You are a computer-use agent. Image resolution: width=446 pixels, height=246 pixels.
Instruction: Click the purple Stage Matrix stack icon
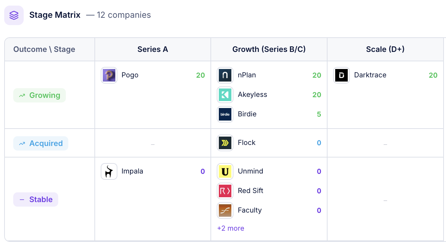[14, 15]
